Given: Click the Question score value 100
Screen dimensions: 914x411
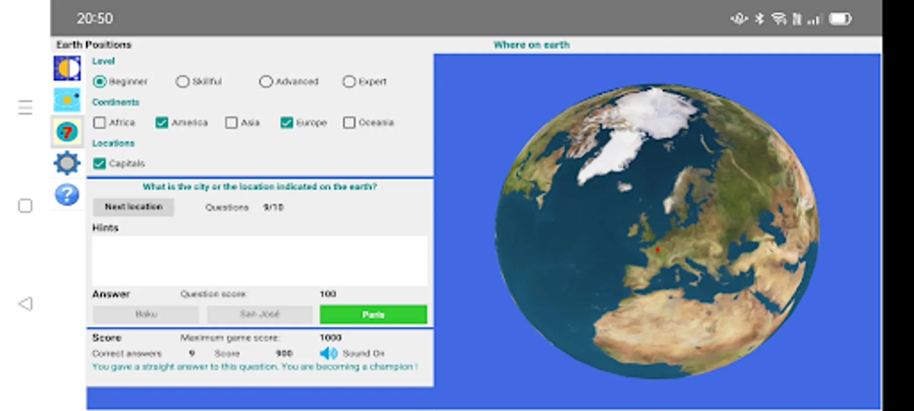Looking at the screenshot, I should coord(328,294).
